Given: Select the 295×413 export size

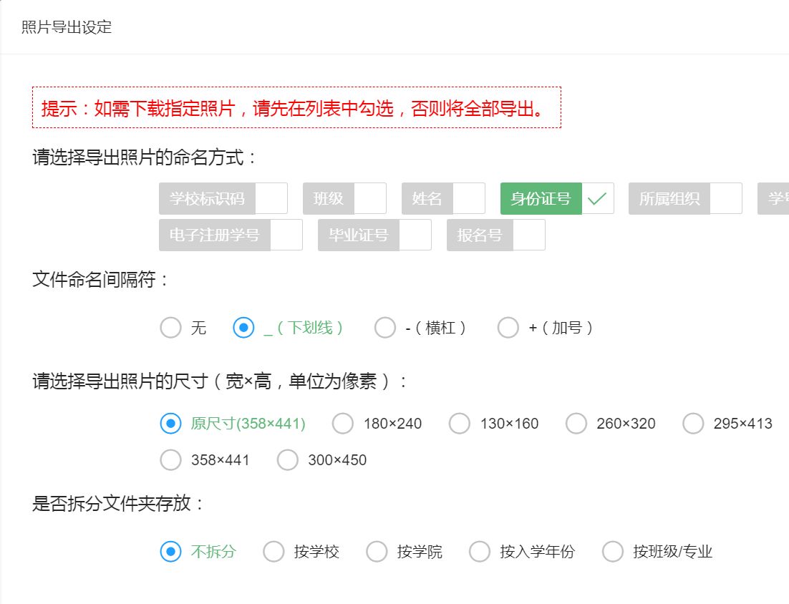Looking at the screenshot, I should (693, 424).
